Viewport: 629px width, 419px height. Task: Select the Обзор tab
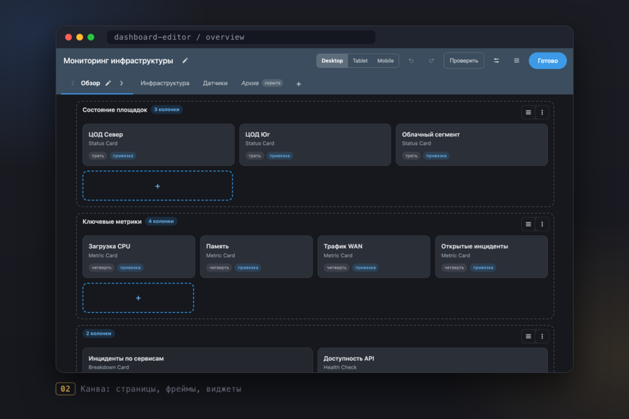click(90, 83)
